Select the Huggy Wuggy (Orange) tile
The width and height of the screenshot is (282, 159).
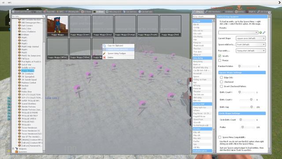click(125, 26)
